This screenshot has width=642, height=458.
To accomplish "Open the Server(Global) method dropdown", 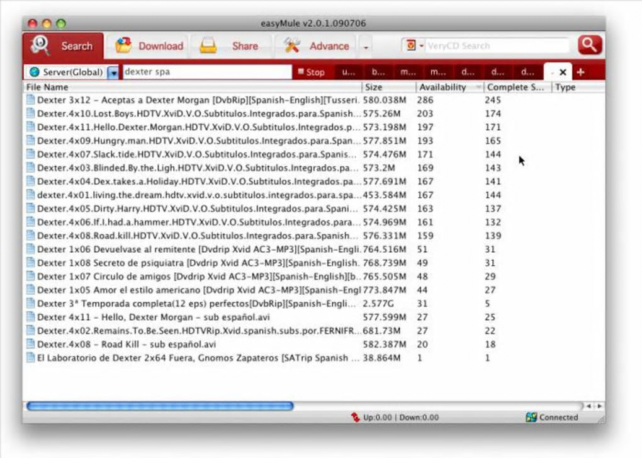I will [113, 72].
